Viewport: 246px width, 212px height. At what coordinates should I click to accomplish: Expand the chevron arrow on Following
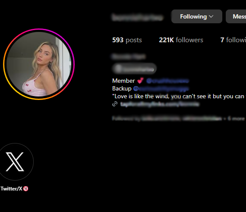tap(211, 16)
